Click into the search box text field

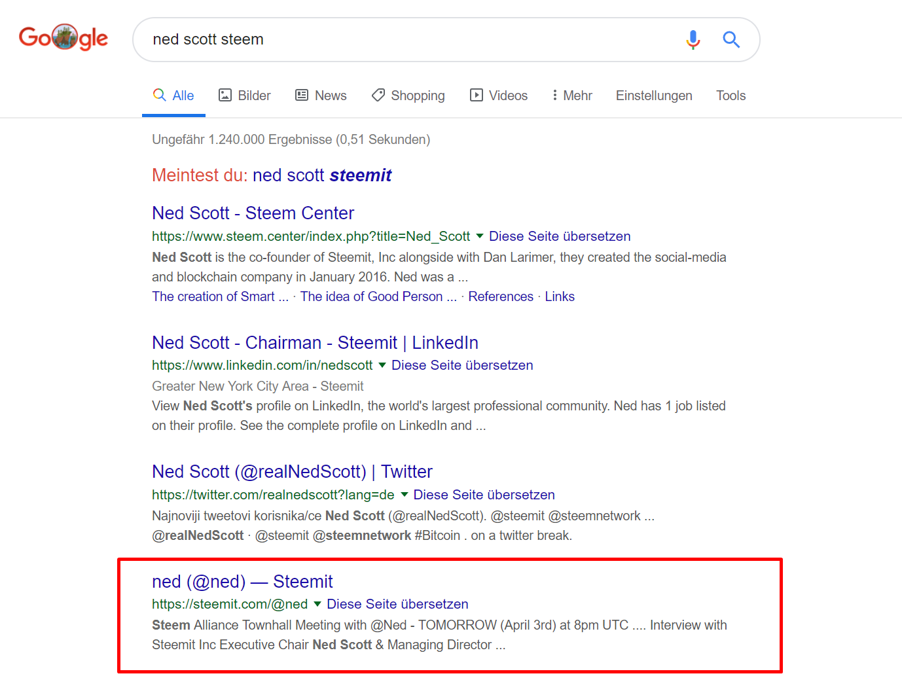(412, 40)
